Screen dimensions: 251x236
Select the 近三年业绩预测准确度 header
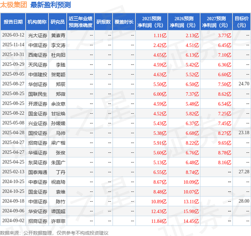[x=81, y=22]
